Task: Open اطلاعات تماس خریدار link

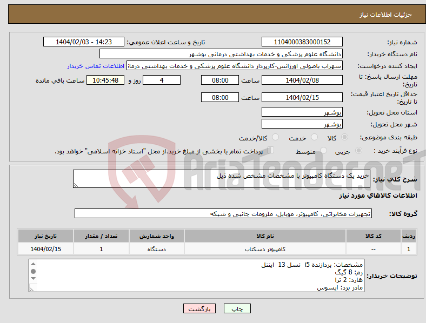Action: click(96, 66)
